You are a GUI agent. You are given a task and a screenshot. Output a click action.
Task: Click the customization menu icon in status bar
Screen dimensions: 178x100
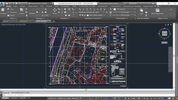click(177, 98)
